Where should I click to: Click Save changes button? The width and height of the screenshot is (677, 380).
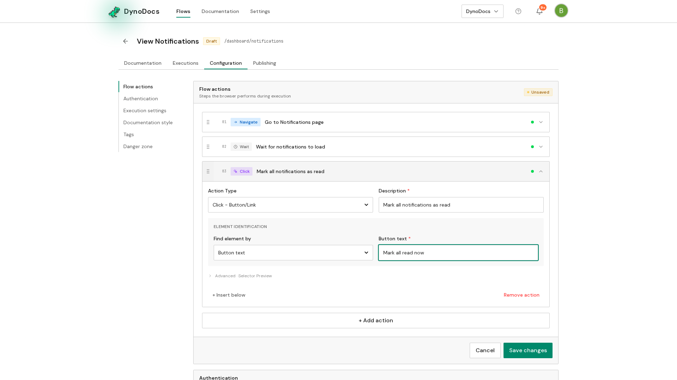tap(528, 350)
